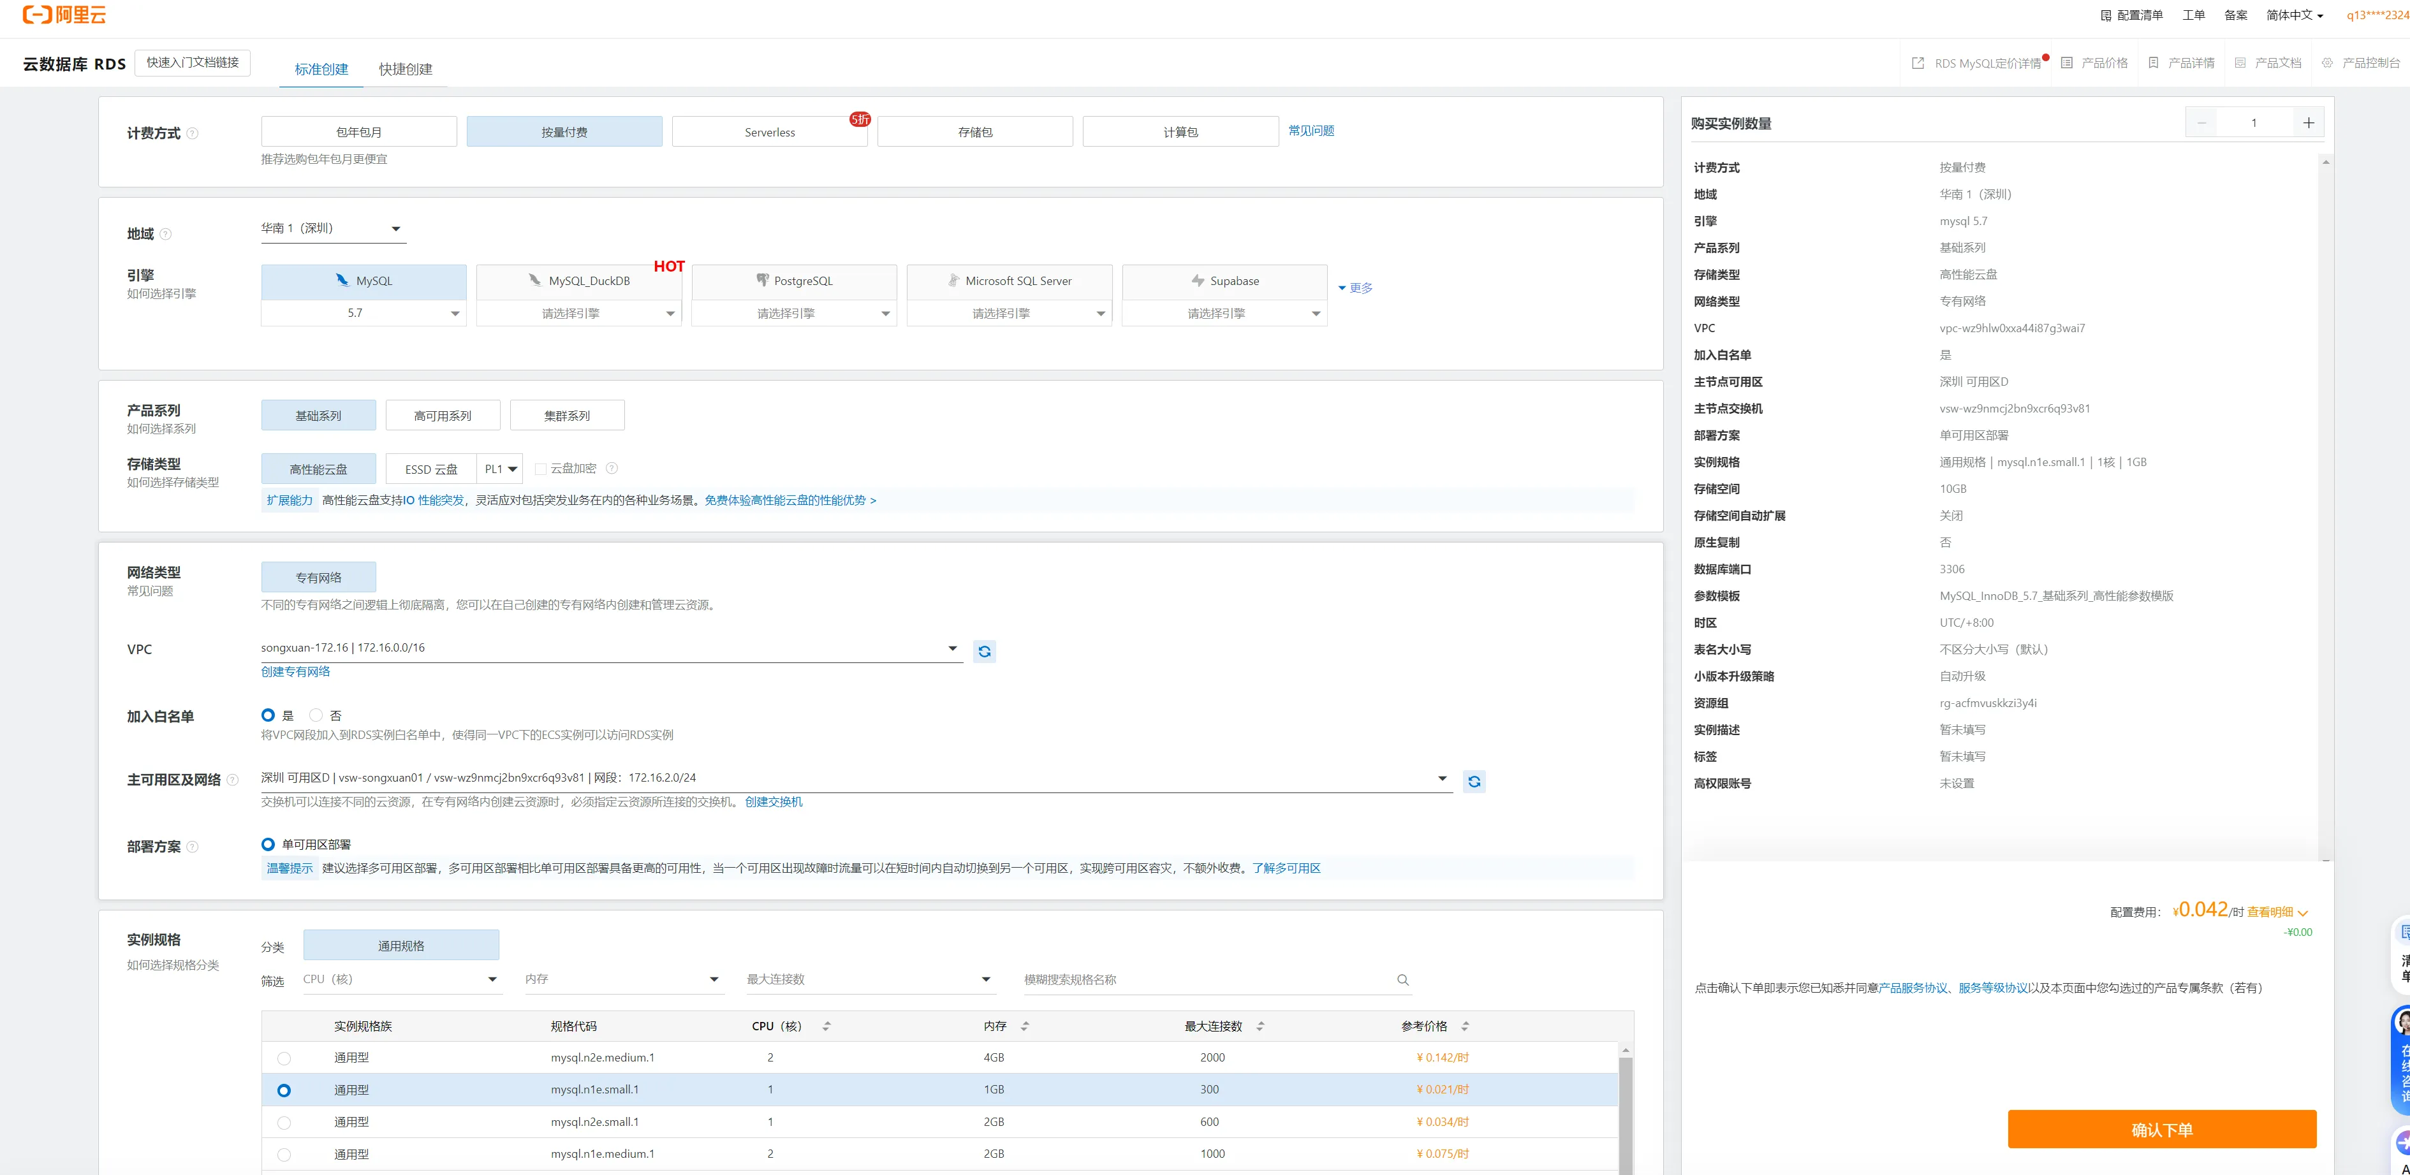Viewport: 2410px width, 1175px height.
Task: Click the cloud disk encryption help icon
Action: point(612,469)
